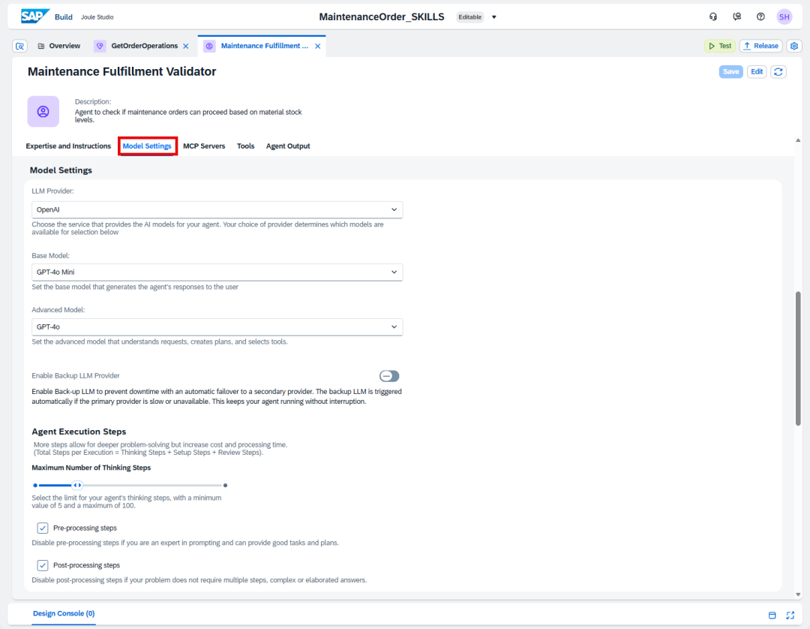Open the project version dropdown arrow next to Editable
The image size is (810, 629).
click(493, 17)
